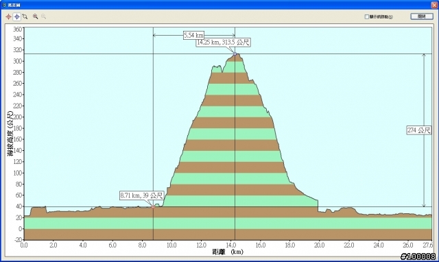
Task: Choose the zoom-to-selection magnifier tool
Action: (x=25, y=16)
